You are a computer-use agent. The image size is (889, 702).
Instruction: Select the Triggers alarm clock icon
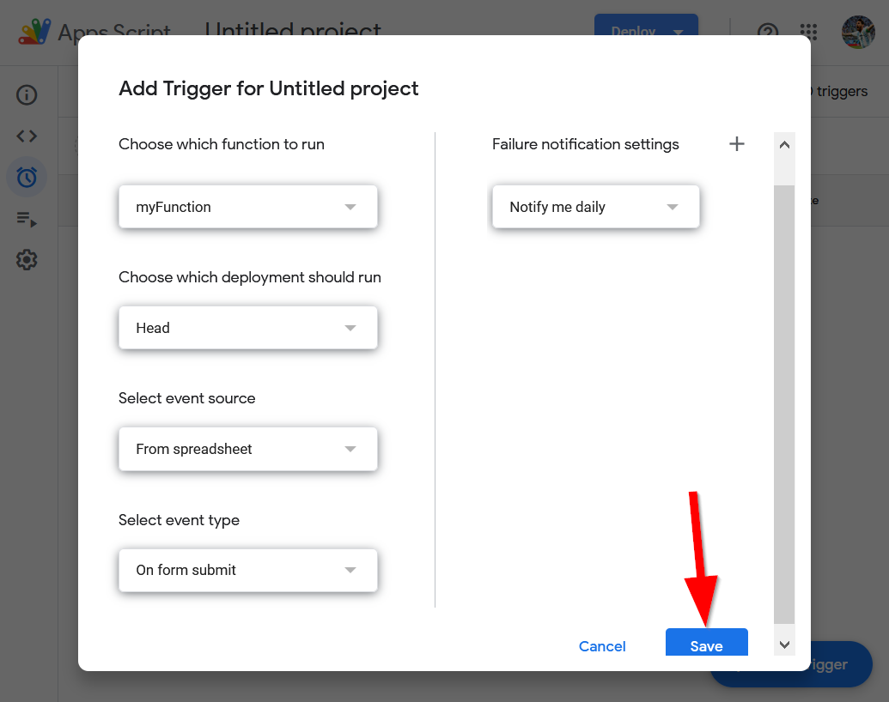click(27, 178)
